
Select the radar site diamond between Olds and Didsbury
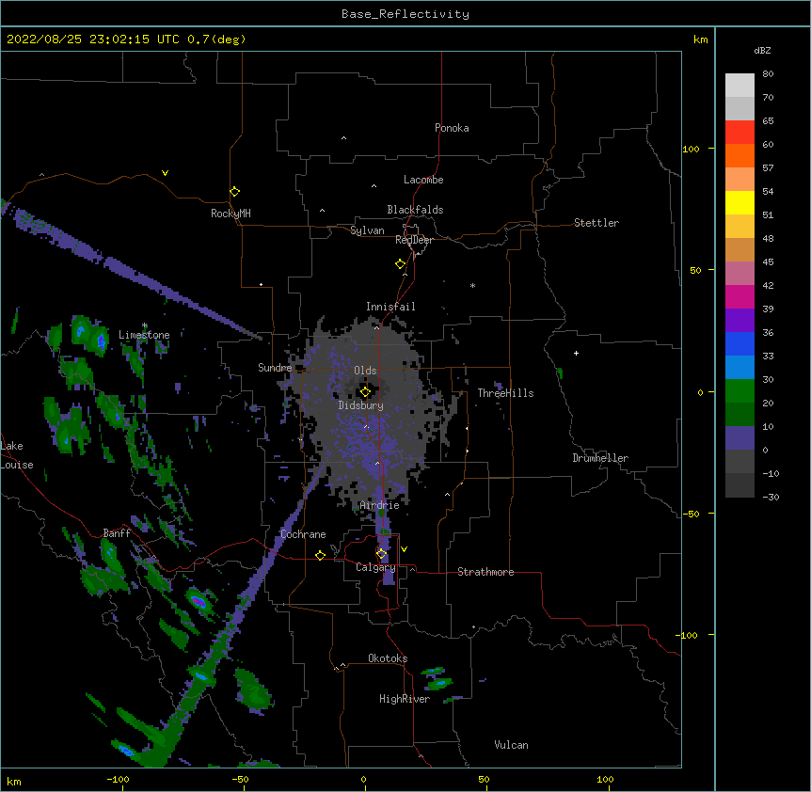pos(365,392)
